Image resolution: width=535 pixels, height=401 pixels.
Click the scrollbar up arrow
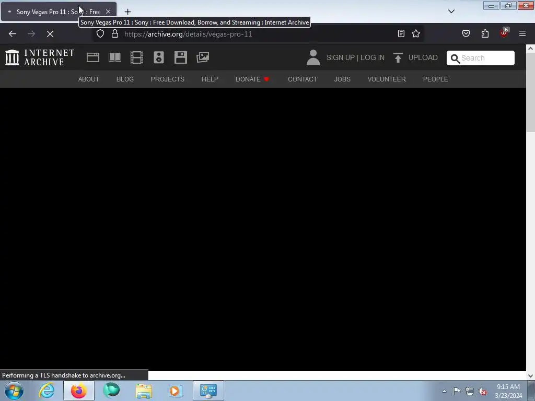[x=530, y=49]
